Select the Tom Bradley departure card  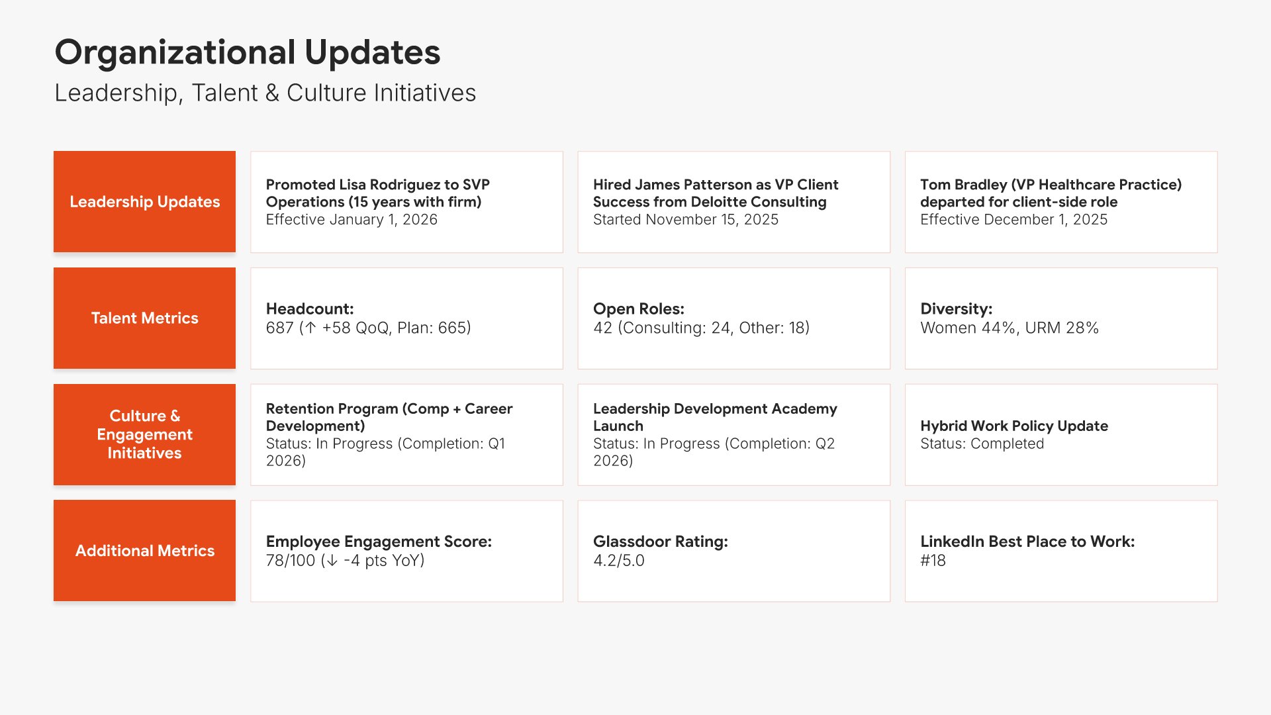tap(1060, 202)
